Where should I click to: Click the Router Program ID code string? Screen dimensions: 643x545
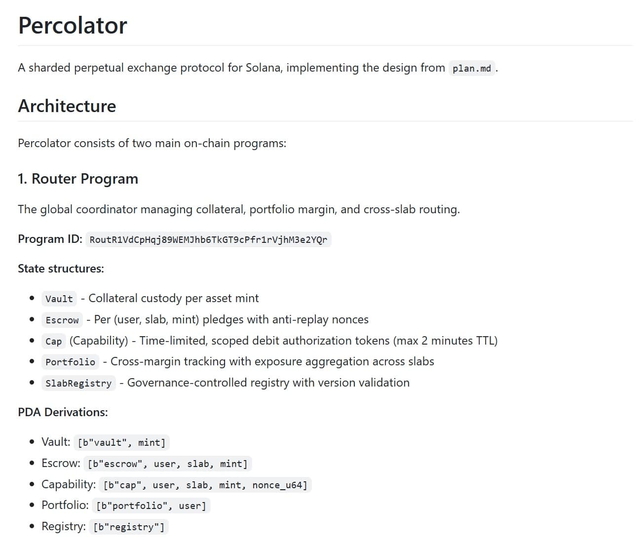coord(208,240)
